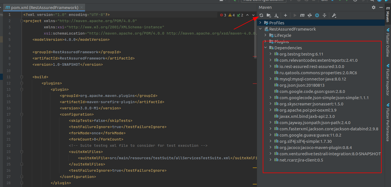This screenshot has width=391, height=187.
Task: Expand the Lifecycle node
Action: point(265,35)
